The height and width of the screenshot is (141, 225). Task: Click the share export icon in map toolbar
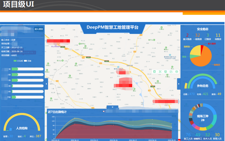coord(171,72)
